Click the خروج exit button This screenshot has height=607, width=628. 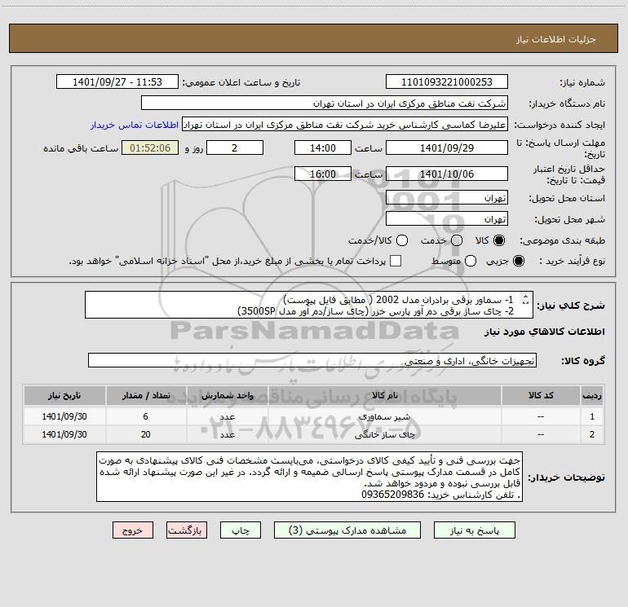[133, 530]
